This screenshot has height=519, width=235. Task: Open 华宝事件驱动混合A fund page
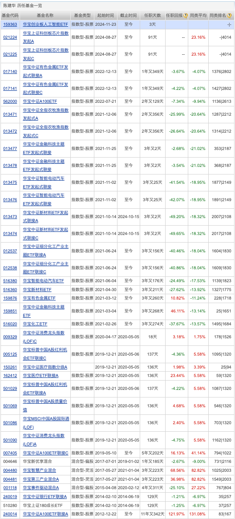click(x=41, y=487)
